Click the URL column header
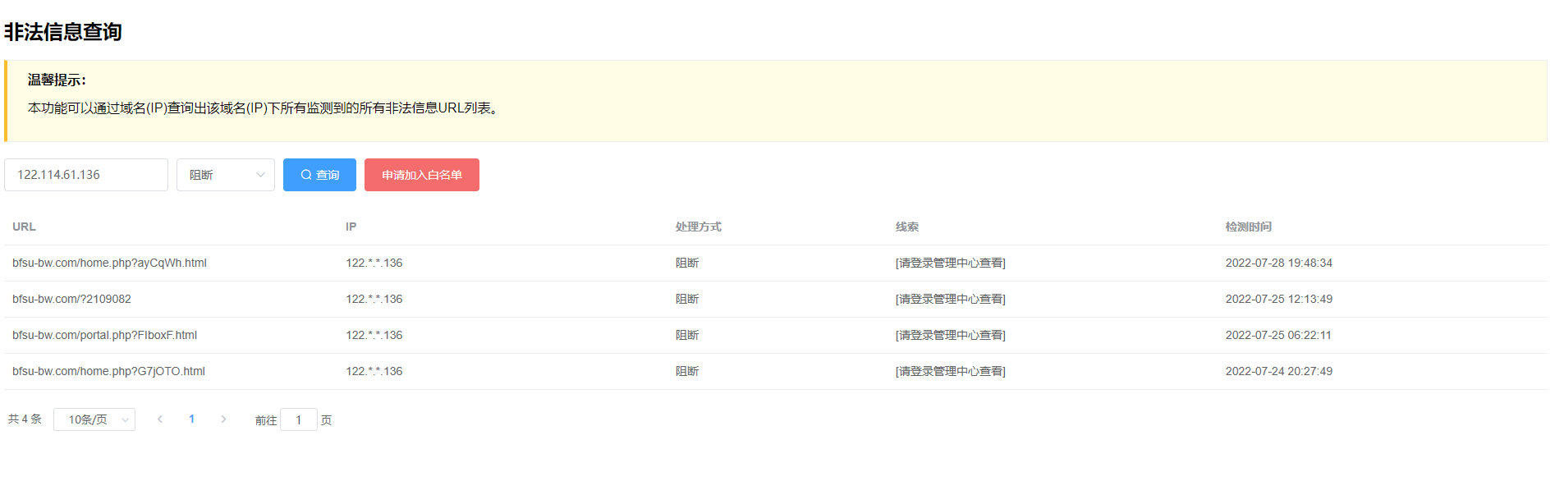 24,227
